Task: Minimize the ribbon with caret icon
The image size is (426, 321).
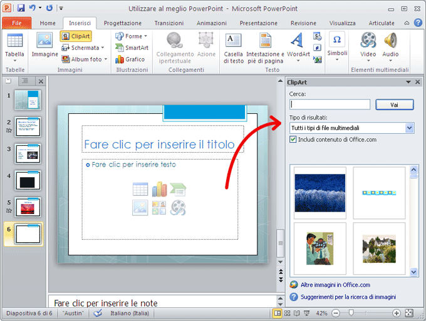Action: tap(407, 23)
